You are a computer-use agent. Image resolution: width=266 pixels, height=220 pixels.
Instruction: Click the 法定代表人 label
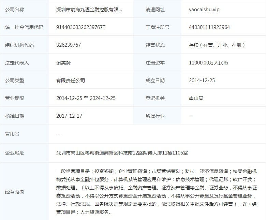(x=17, y=63)
